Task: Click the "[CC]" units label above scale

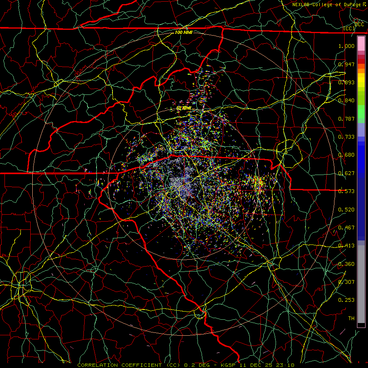Action: tap(349, 28)
